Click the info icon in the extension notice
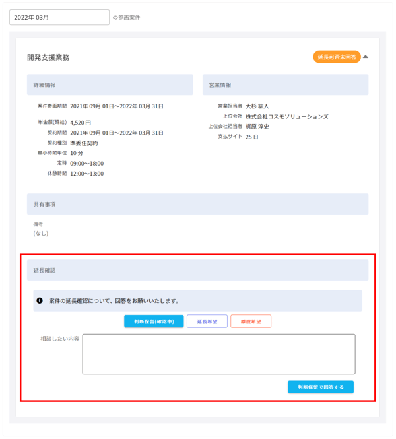The image size is (396, 439). click(40, 300)
